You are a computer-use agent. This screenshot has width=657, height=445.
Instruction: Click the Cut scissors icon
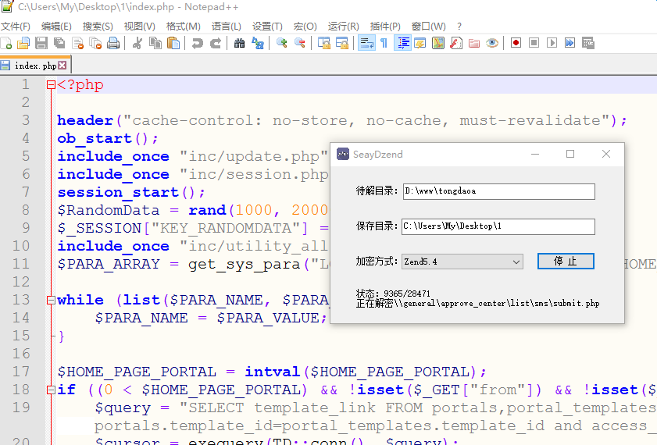pos(137,43)
